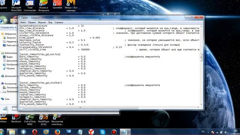Select Total Commander desktop shortcut
The width and height of the screenshot is (240, 135).
pyautogui.click(x=30, y=6)
